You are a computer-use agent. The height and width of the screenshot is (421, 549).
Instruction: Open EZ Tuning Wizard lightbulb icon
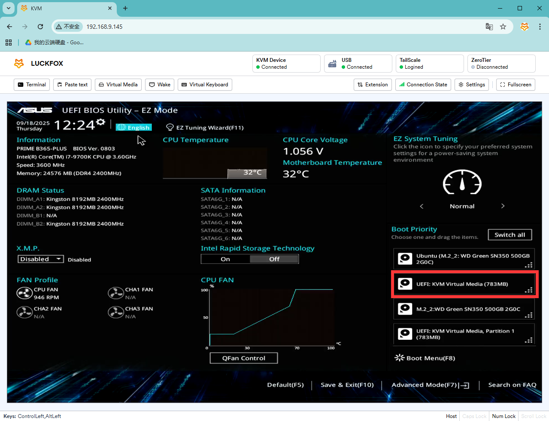click(x=170, y=128)
